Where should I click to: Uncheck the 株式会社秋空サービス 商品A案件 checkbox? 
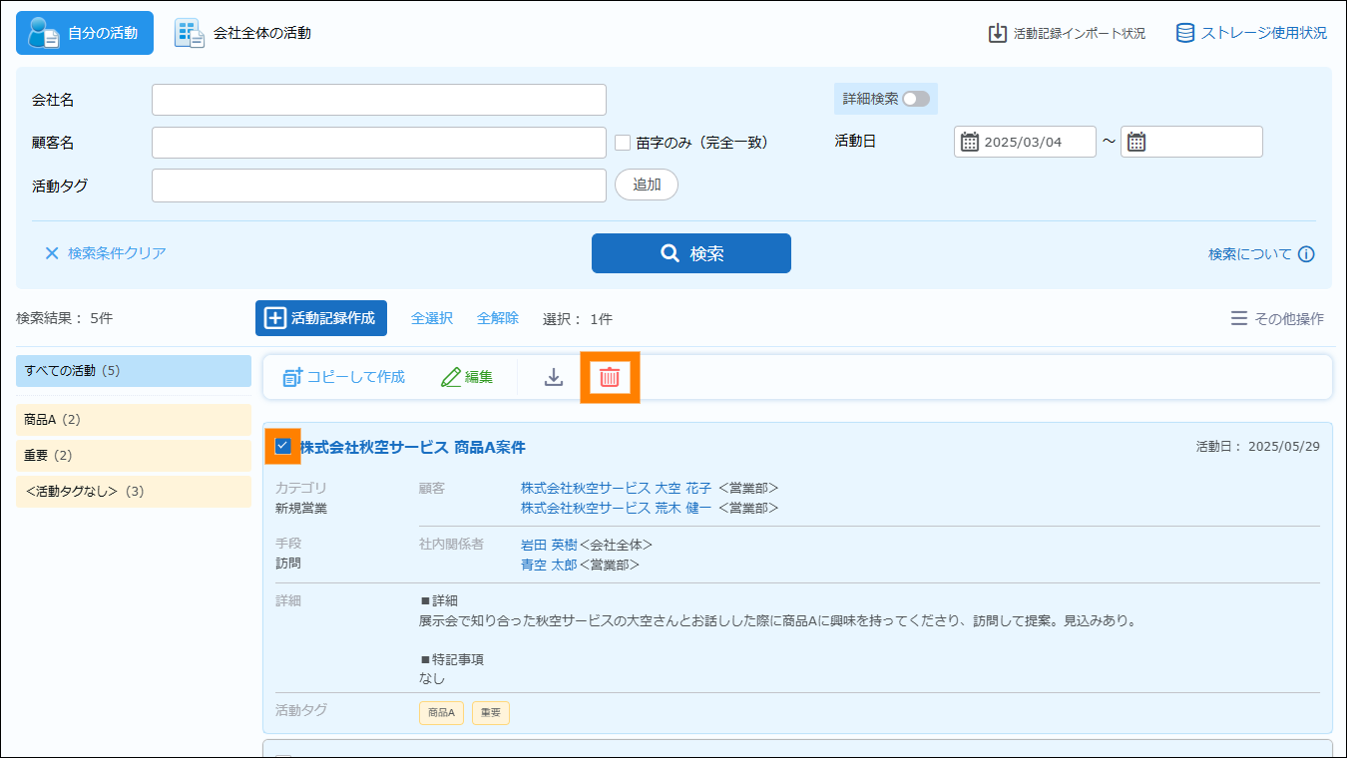[x=283, y=446]
